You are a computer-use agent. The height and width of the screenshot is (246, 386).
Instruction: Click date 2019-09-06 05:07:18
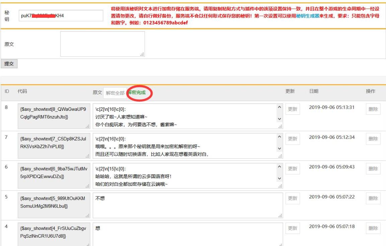click(x=331, y=226)
